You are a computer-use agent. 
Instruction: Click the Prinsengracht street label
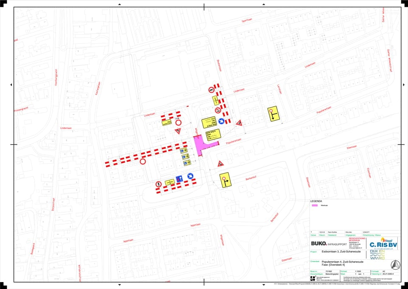click(x=21, y=109)
